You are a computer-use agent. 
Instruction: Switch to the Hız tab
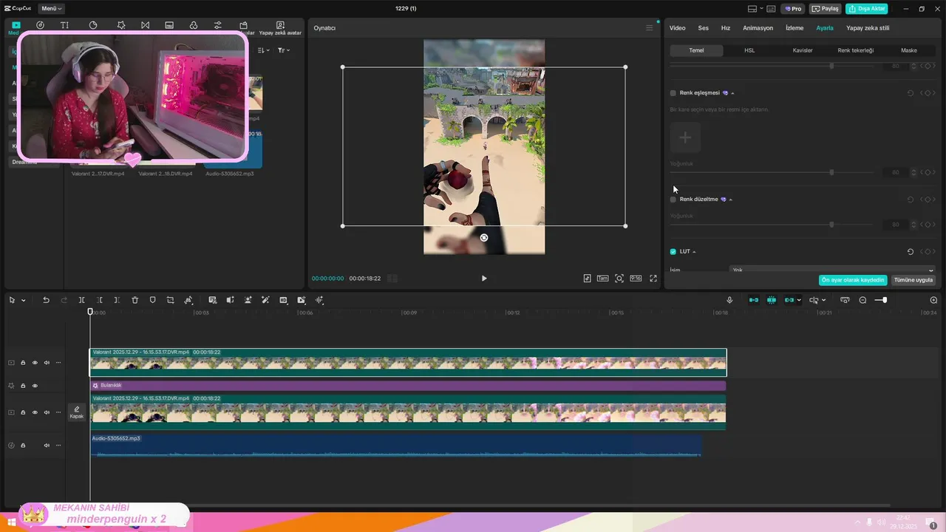tap(726, 28)
